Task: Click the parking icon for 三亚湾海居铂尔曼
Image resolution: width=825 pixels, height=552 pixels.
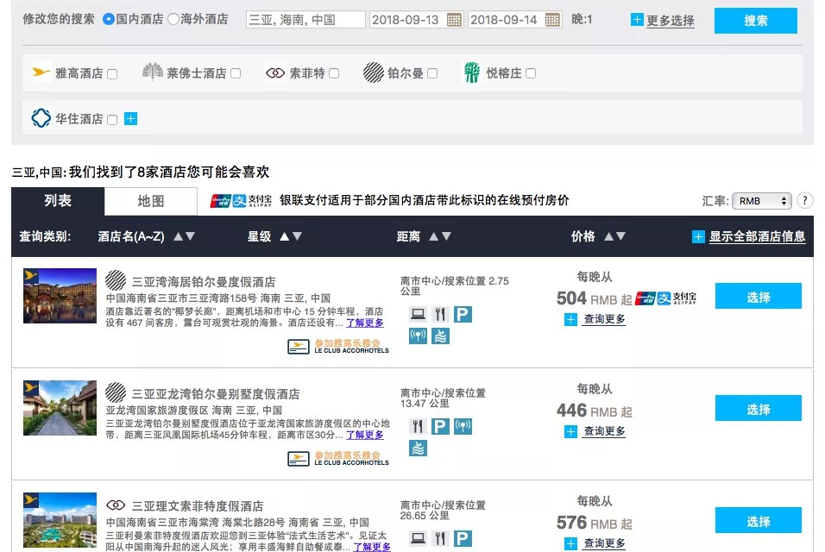Action: click(463, 314)
